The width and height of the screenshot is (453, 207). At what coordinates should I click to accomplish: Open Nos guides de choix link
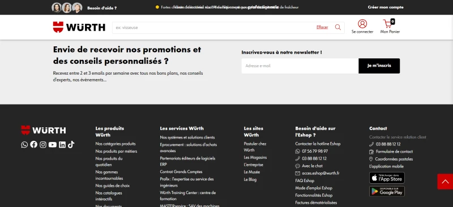(x=113, y=186)
